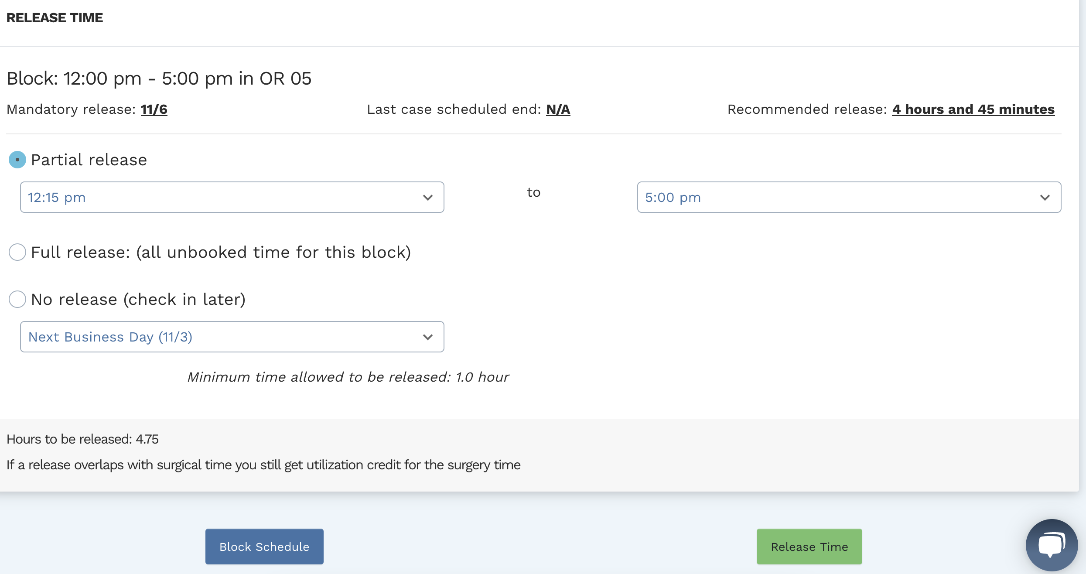1086x574 pixels.
Task: Click the check-in date dropdown chevron
Action: point(428,337)
